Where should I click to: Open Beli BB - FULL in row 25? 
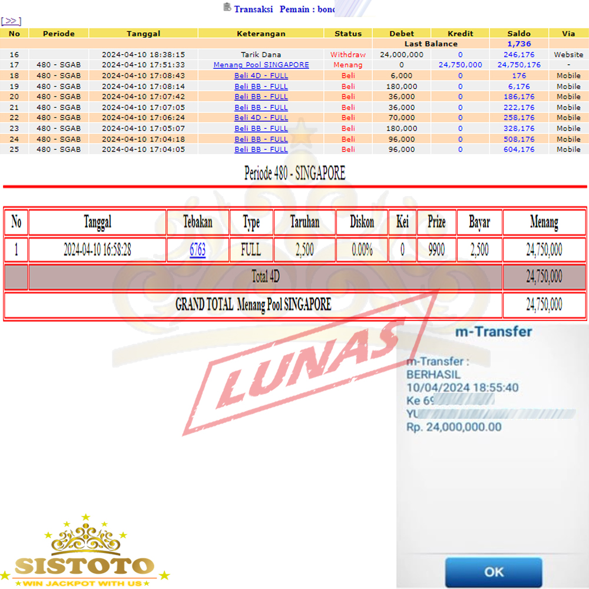(261, 150)
